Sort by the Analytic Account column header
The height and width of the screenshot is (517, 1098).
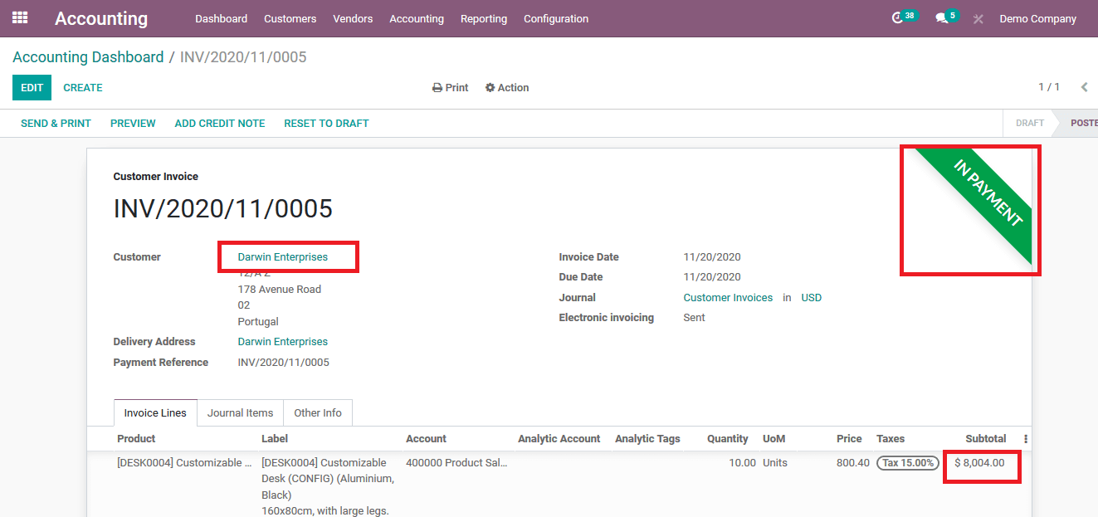(x=559, y=439)
